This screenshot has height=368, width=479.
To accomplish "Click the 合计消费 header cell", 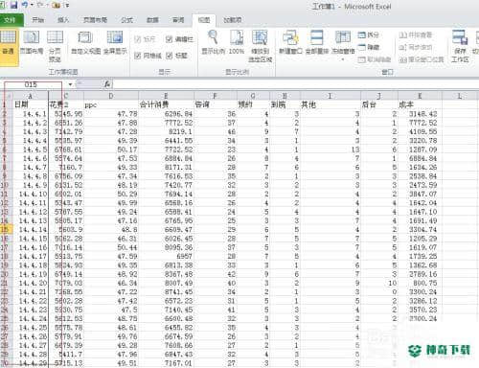I will coord(166,104).
